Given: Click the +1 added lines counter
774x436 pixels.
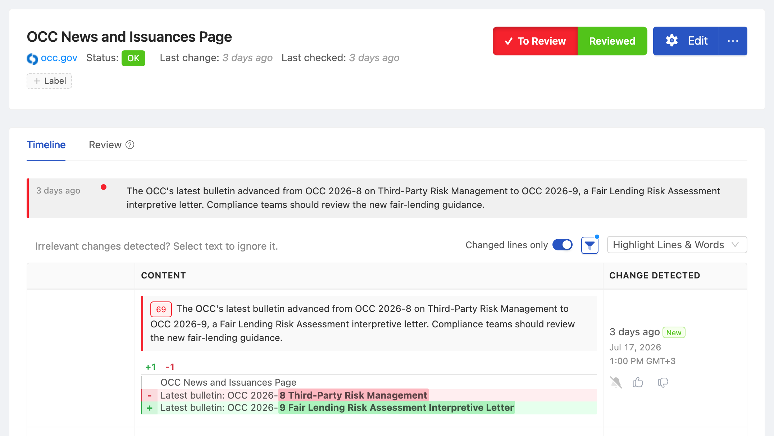Looking at the screenshot, I should tap(151, 367).
